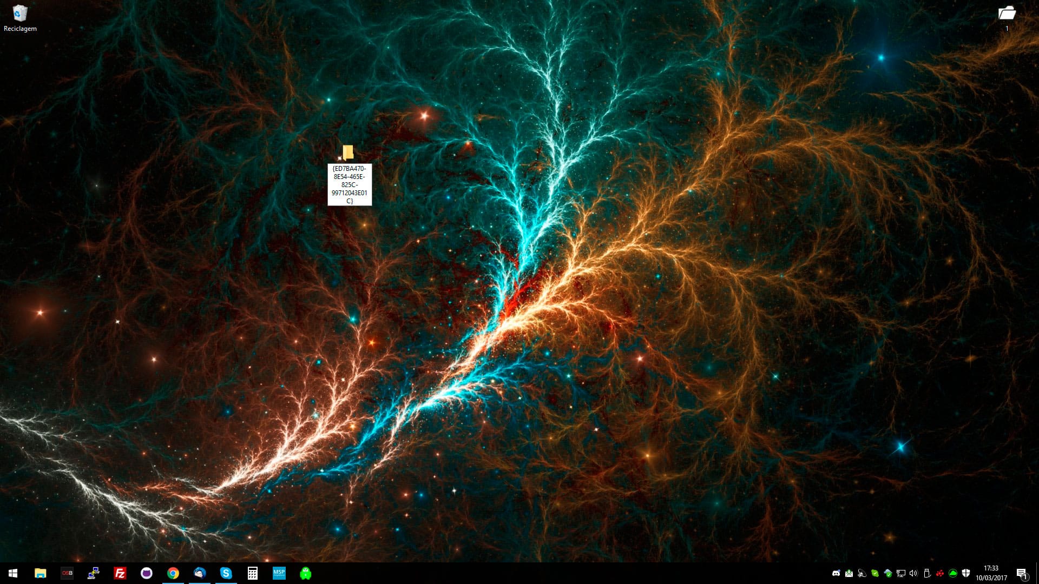Open the OSB app on taskbar

(x=67, y=573)
